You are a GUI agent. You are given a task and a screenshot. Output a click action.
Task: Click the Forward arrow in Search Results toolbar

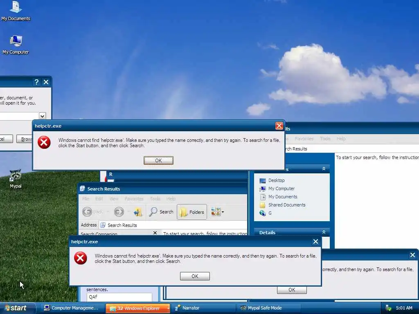(x=119, y=212)
